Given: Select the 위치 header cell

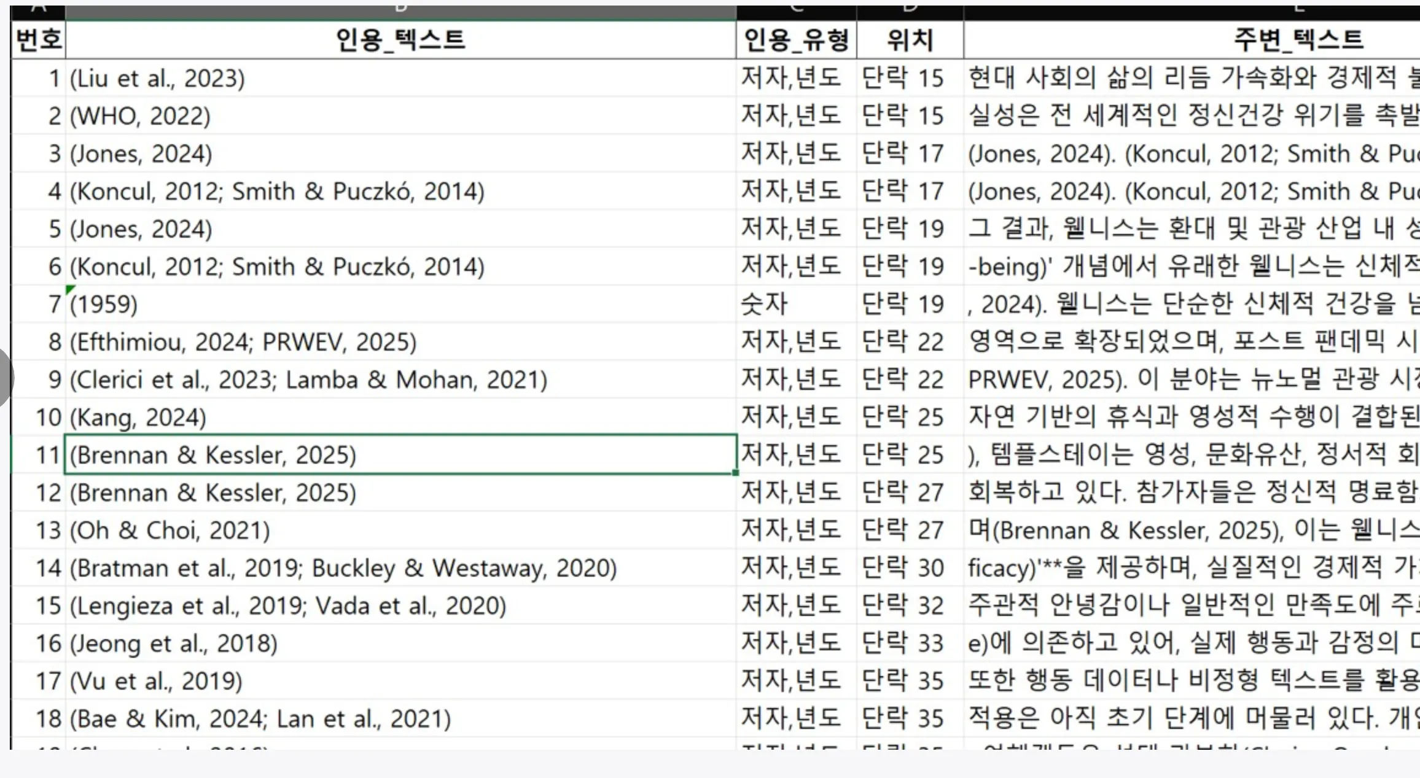Looking at the screenshot, I should tap(908, 39).
